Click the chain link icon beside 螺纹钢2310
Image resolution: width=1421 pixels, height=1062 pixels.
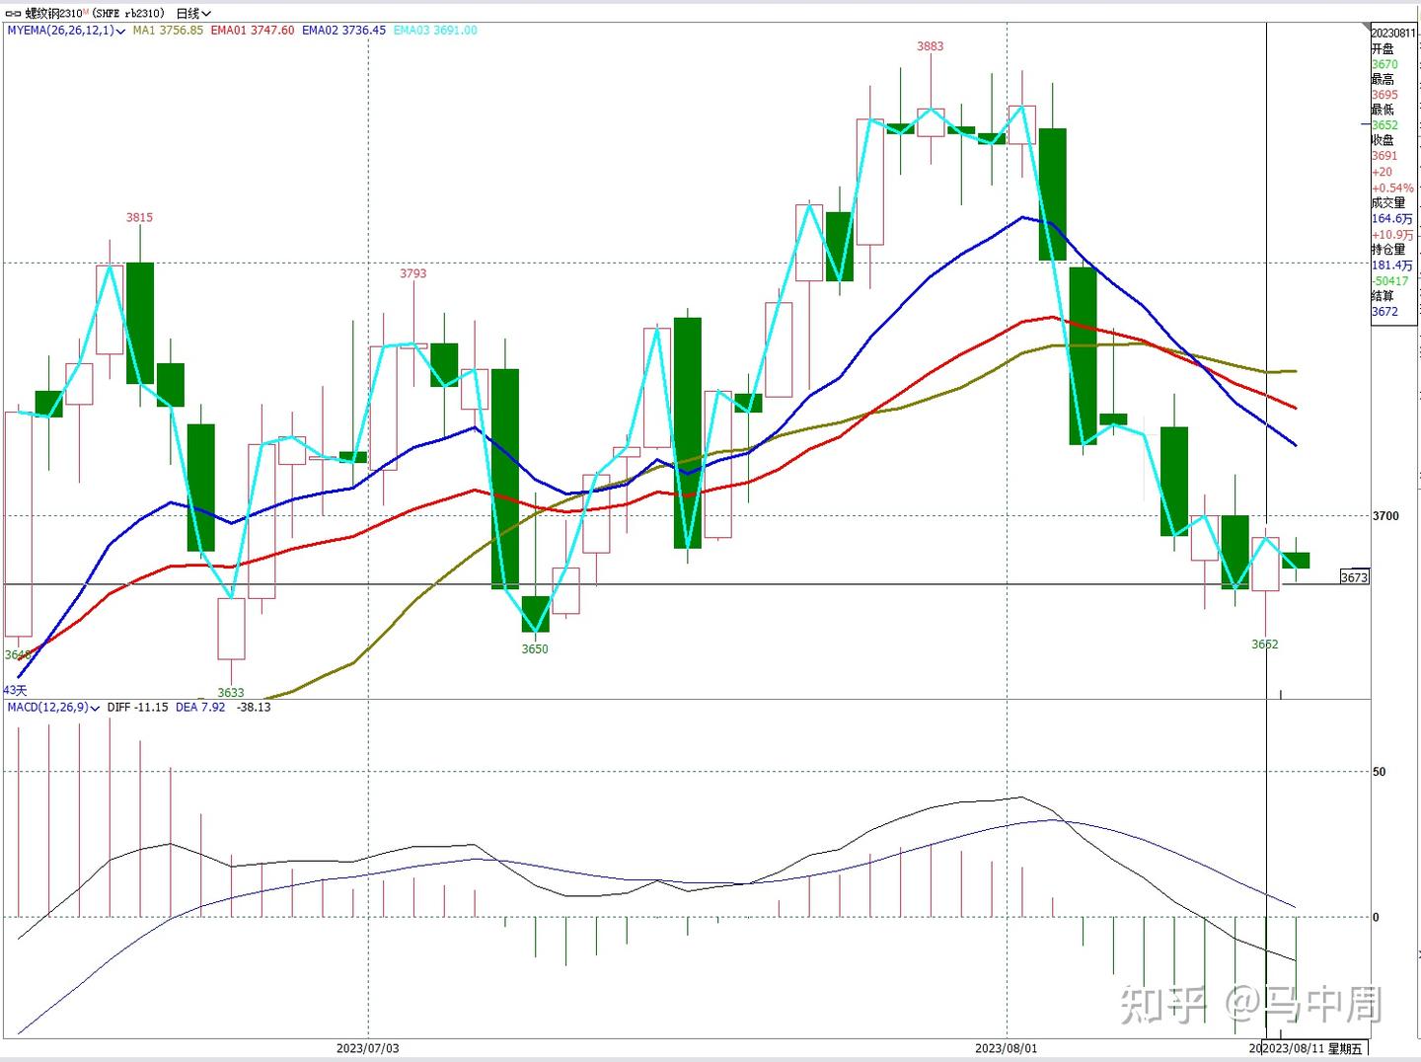click(14, 14)
